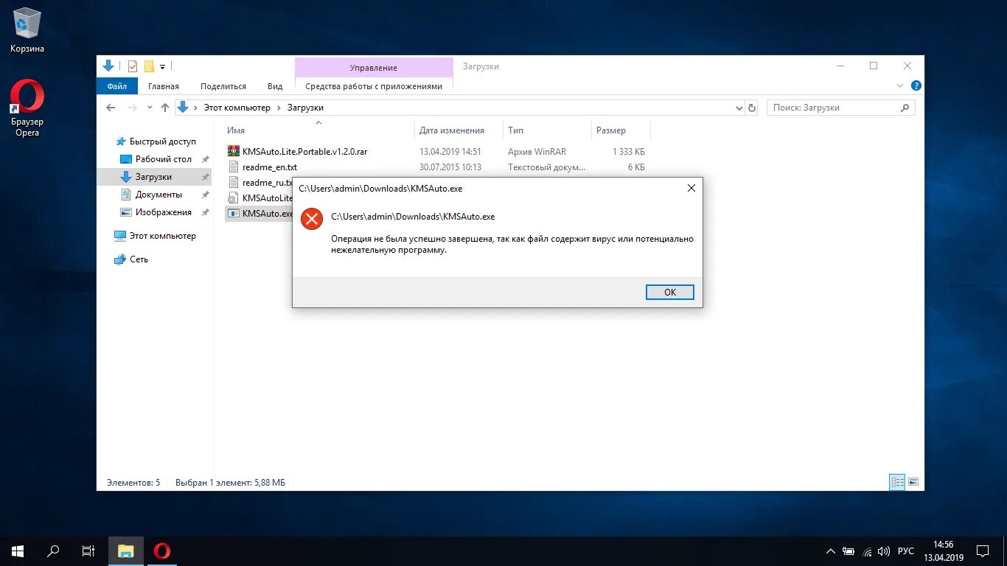Click the РУС input language indicator

click(906, 551)
